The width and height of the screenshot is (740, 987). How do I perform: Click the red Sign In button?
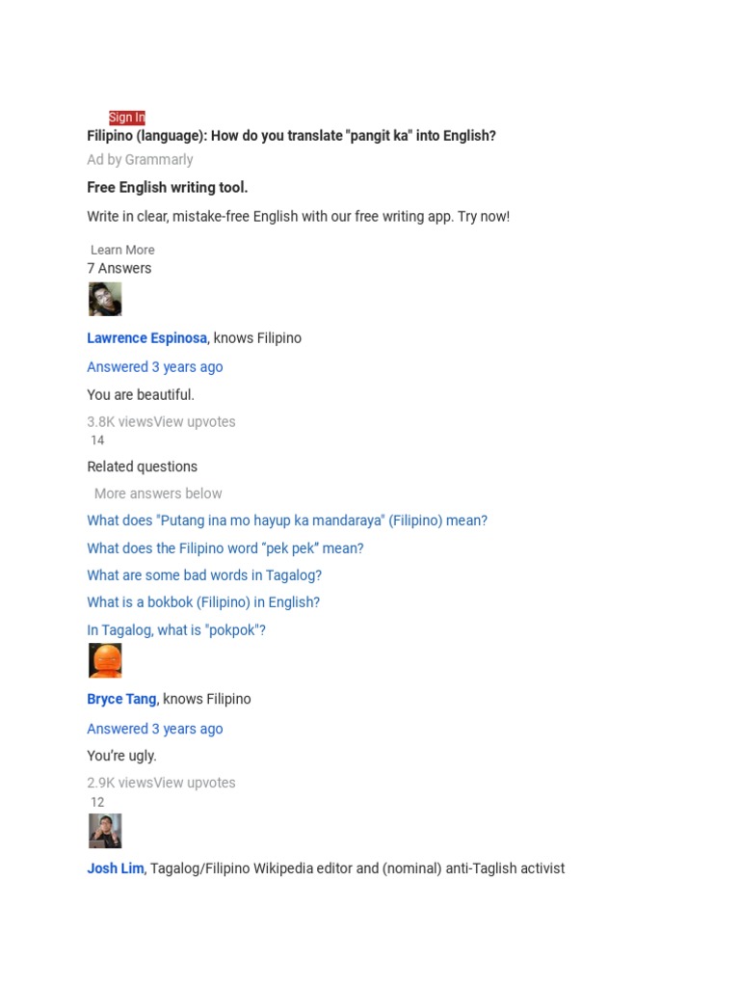tap(126, 118)
